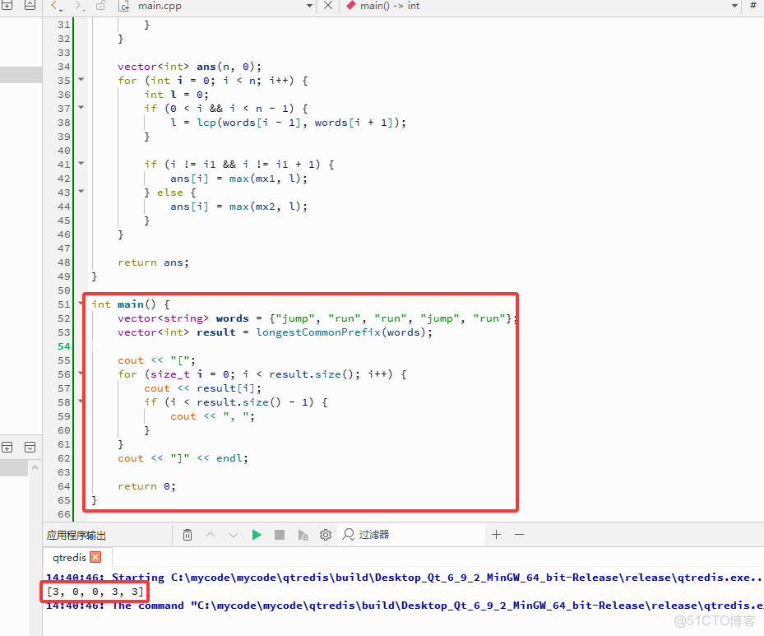Image resolution: width=764 pixels, height=636 pixels.
Task: Click line number 66 in the gutter
Action: coord(64,515)
